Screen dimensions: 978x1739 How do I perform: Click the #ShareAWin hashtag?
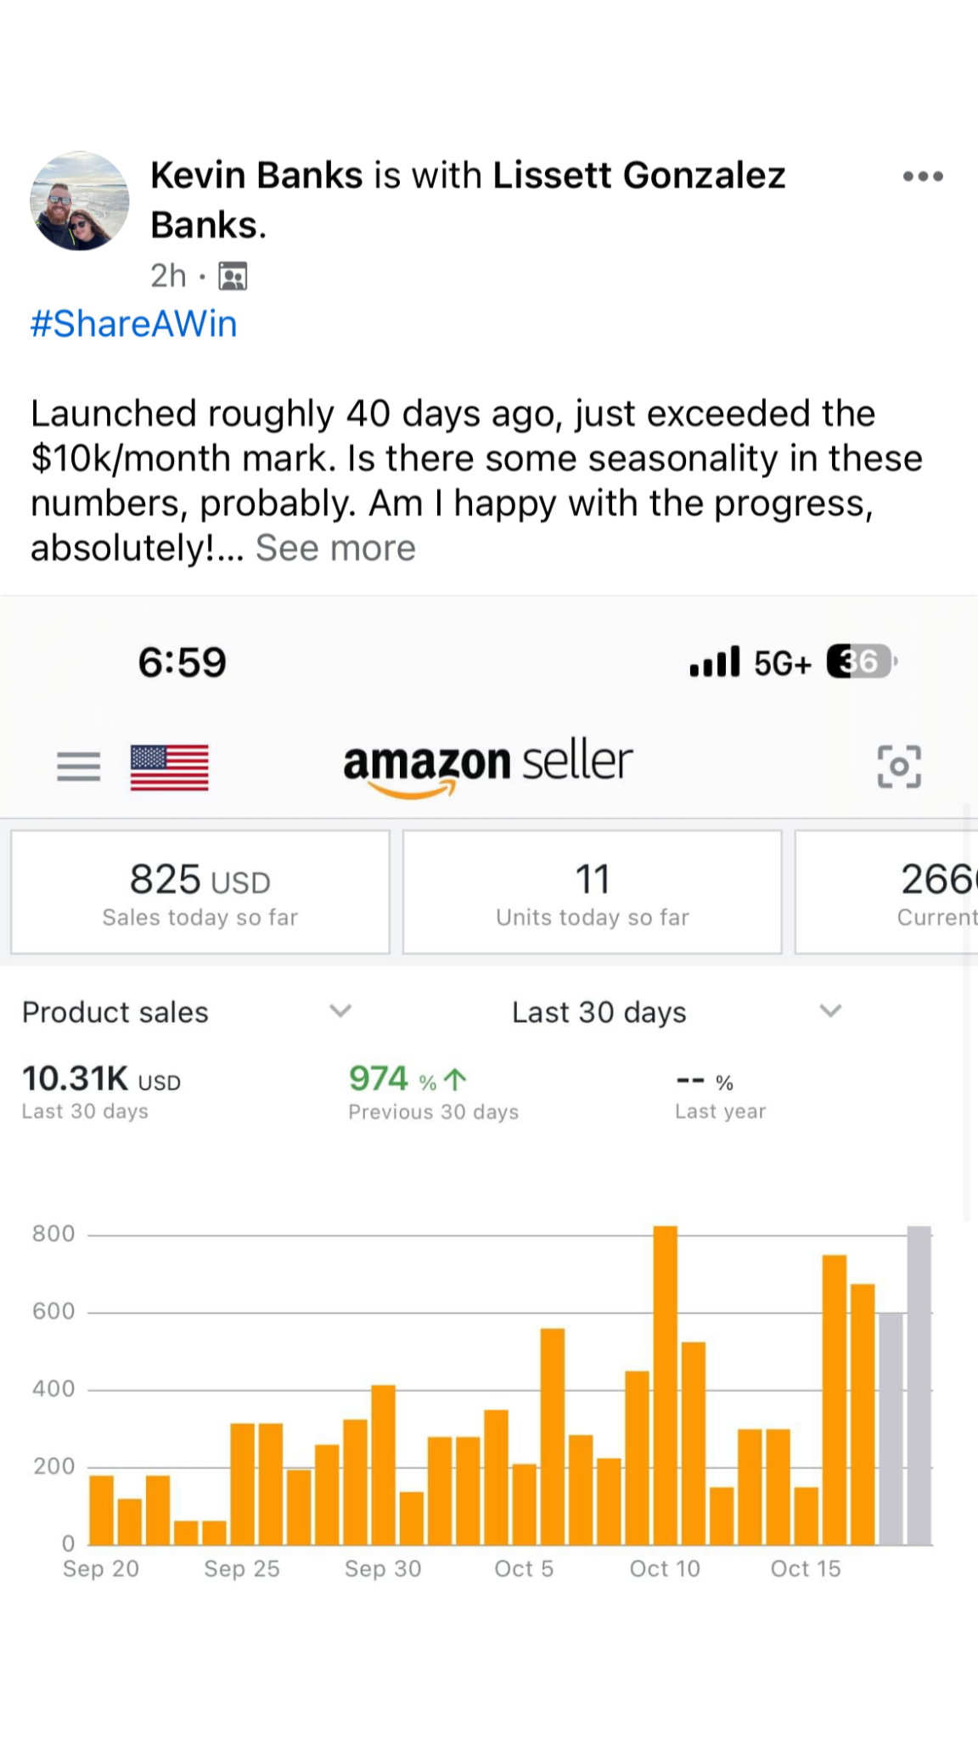(134, 324)
